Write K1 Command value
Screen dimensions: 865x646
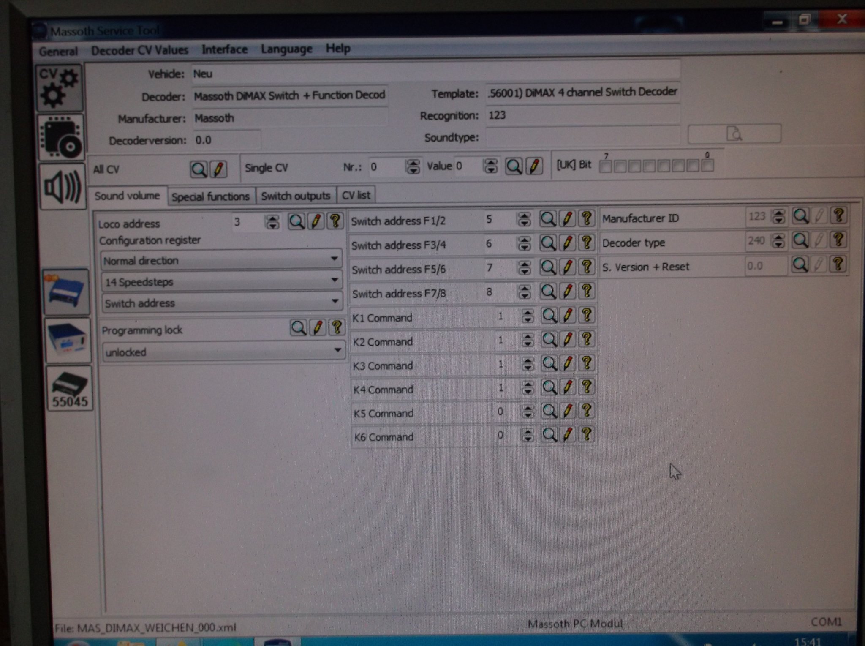568,315
